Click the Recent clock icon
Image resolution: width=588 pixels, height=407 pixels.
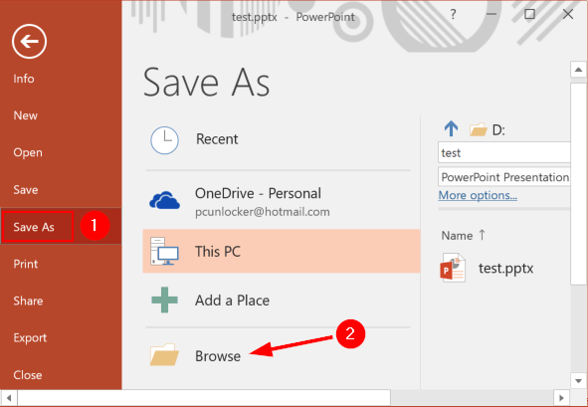[x=164, y=140]
